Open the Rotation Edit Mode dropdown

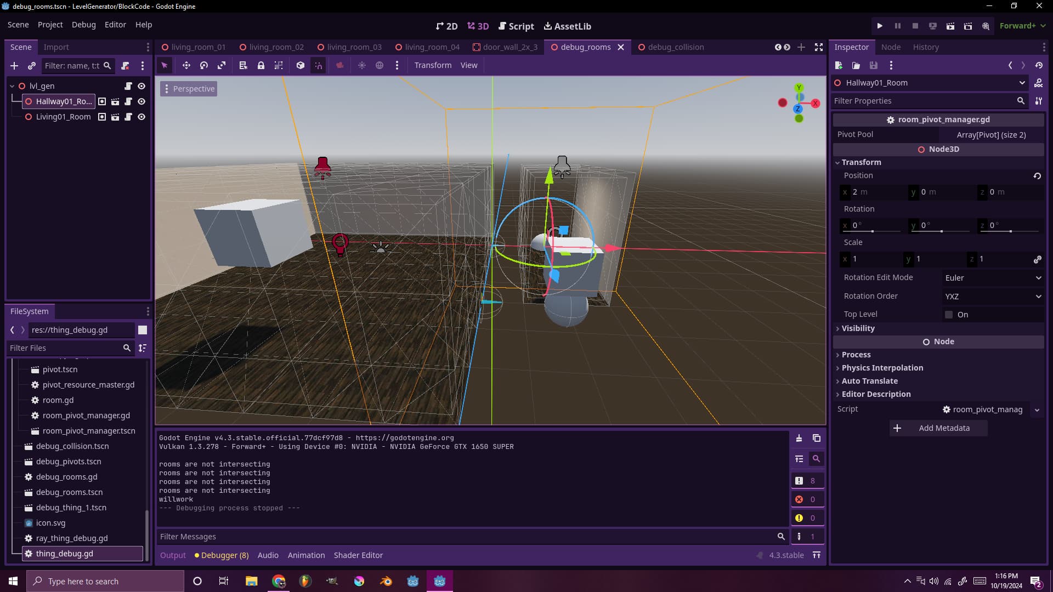993,278
